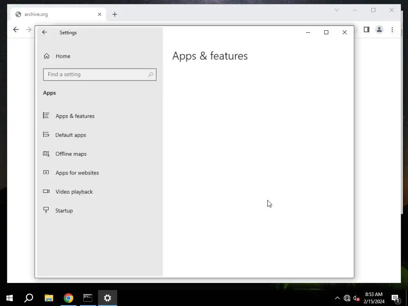The width and height of the screenshot is (408, 306).
Task: Click the Settings gear in the taskbar
Action: (x=108, y=298)
